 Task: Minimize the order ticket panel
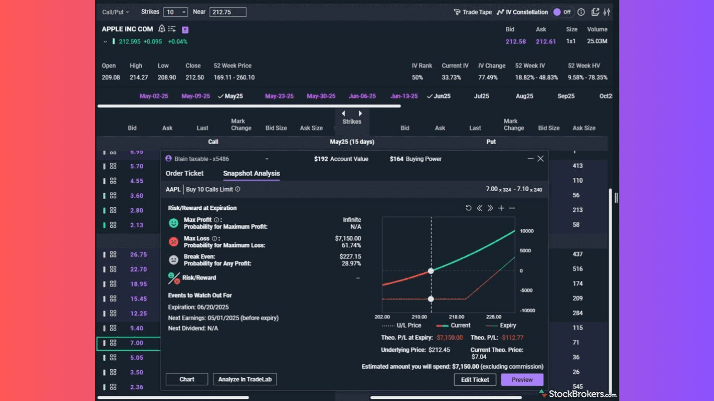pos(531,159)
